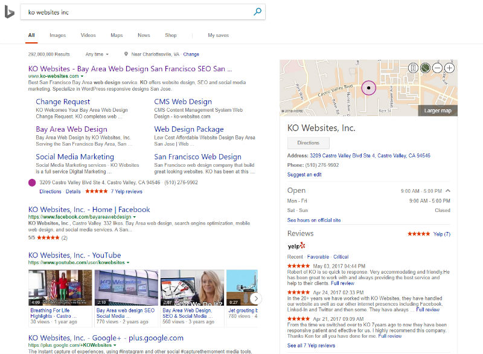Click the Castro Valley Blvd address link
Viewport: 483px width, 354px height.
tap(370, 156)
